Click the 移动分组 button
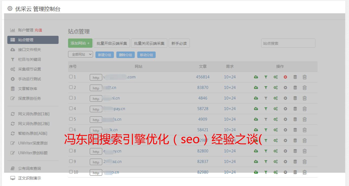This screenshot has height=186, width=349. pos(146,55)
